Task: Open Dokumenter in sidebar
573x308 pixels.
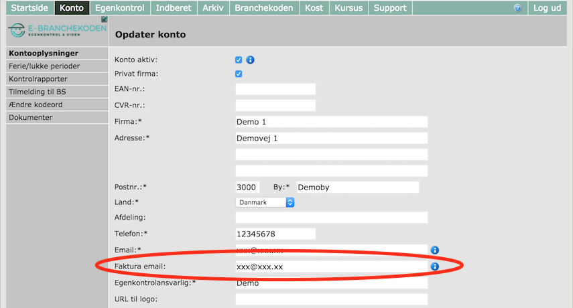Action: coord(58,117)
